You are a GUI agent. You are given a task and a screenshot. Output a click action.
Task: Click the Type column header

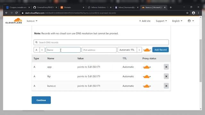[x=36, y=58]
